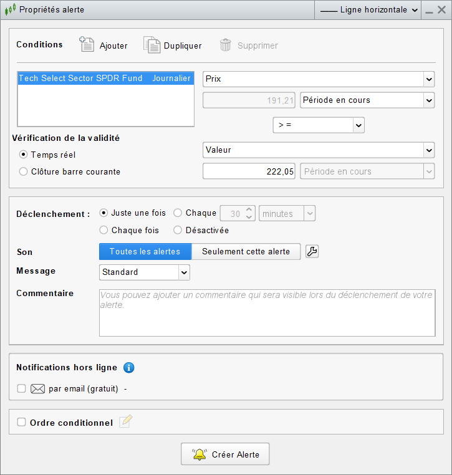Enable Ordre conditionnel checkbox
Viewport: 452px width, 475px height.
(x=21, y=422)
